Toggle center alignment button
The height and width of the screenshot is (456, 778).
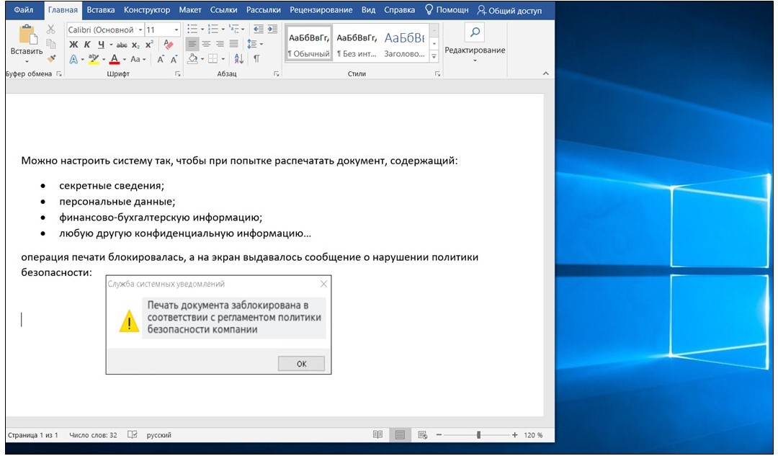click(x=207, y=44)
